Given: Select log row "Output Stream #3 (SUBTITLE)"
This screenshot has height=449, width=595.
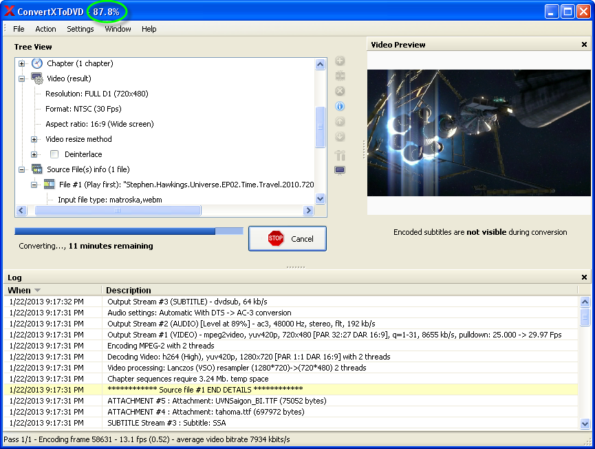Looking at the screenshot, I should [292, 302].
